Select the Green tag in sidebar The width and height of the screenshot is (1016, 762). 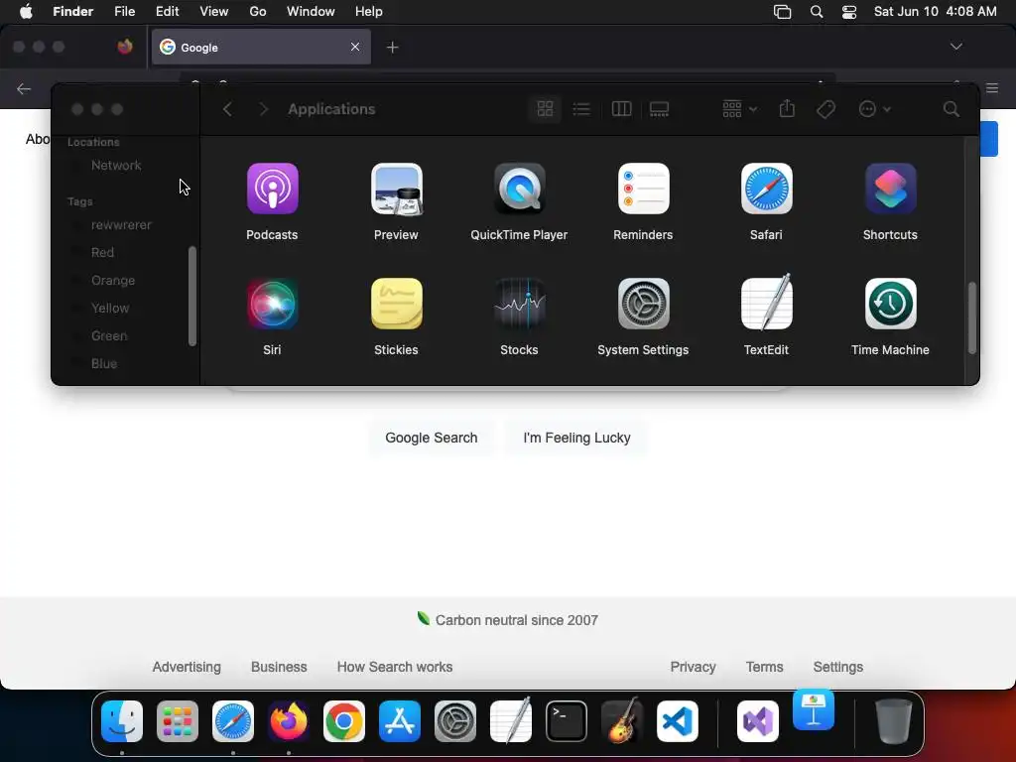[109, 335]
